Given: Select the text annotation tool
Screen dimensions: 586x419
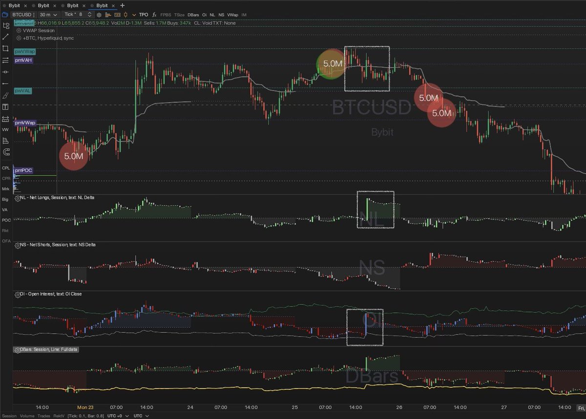Looking at the screenshot, I should 6,106.
